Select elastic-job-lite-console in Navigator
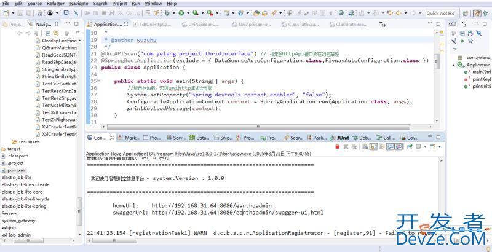This screenshot has height=252, width=492. [x=25, y=184]
